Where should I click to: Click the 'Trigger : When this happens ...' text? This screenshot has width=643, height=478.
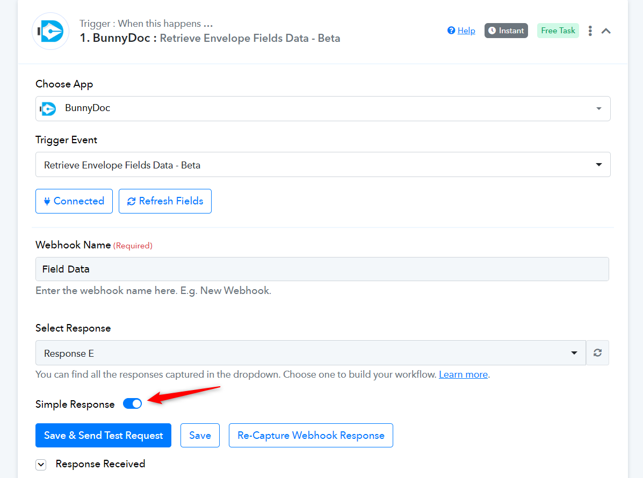(146, 24)
